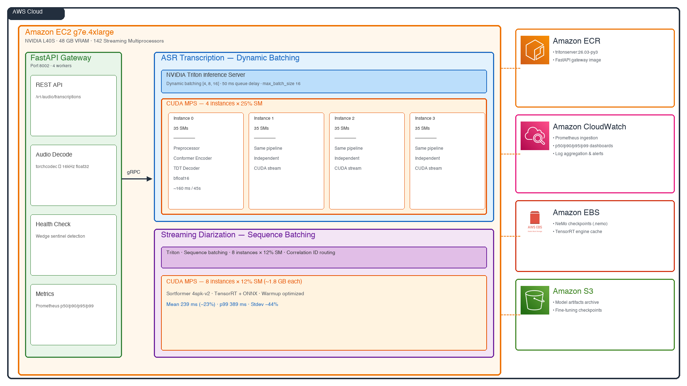Click the FastAPI Gateway heading
The image size is (687, 386).
click(61, 58)
